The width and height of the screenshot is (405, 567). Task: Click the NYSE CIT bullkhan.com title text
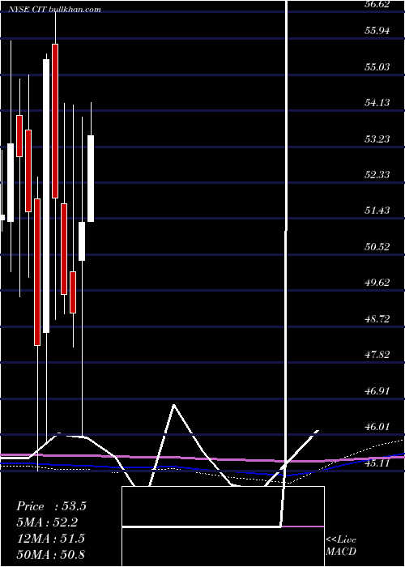pyautogui.click(x=55, y=10)
